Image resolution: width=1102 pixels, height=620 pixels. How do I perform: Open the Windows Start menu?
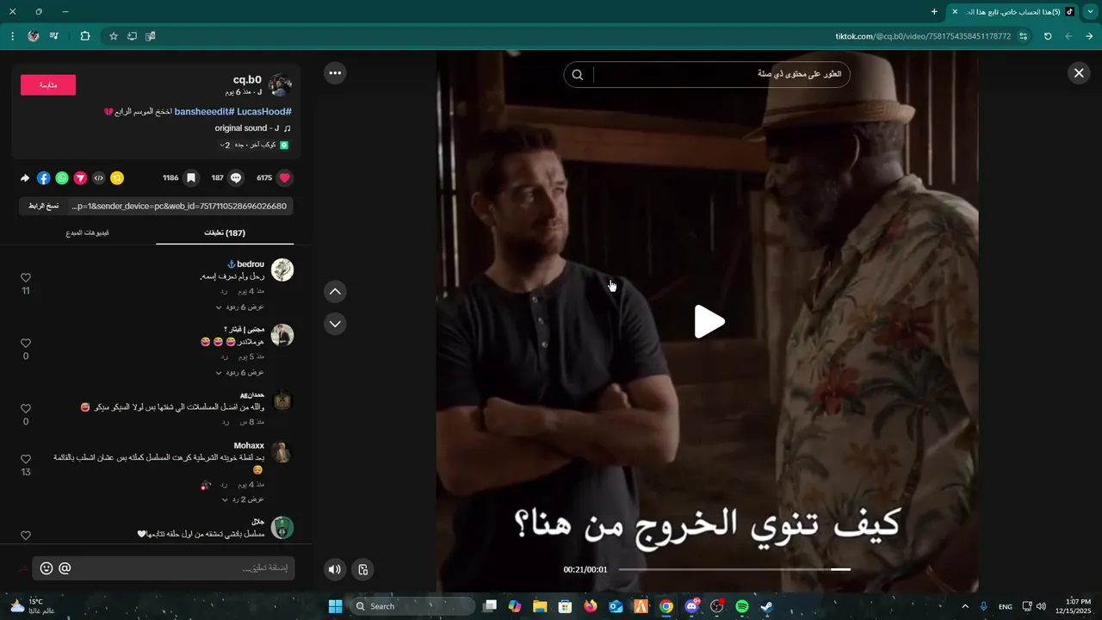pyautogui.click(x=335, y=606)
